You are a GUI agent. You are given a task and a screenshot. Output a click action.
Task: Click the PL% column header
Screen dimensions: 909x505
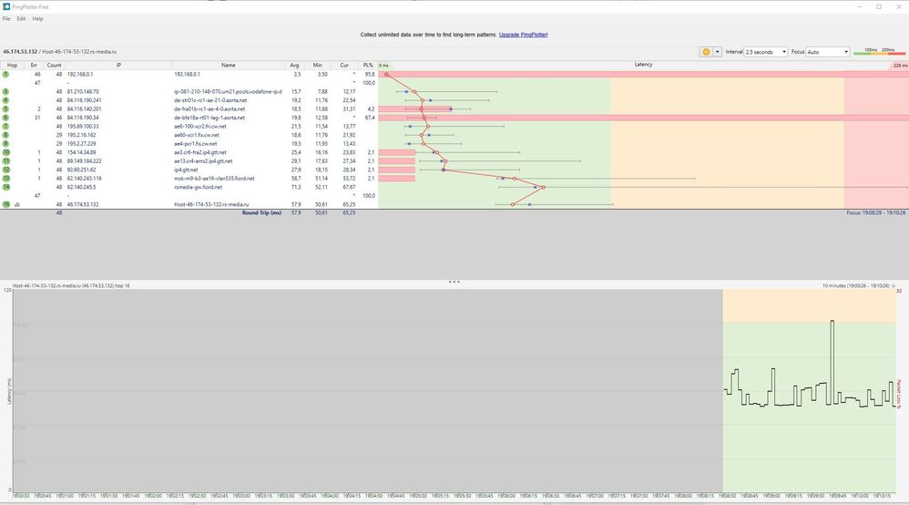[368, 65]
